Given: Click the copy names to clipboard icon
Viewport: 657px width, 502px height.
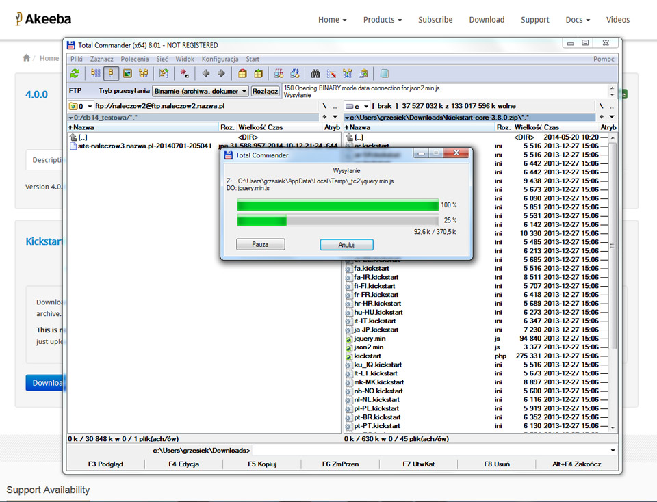Looking at the screenshot, I should (363, 74).
